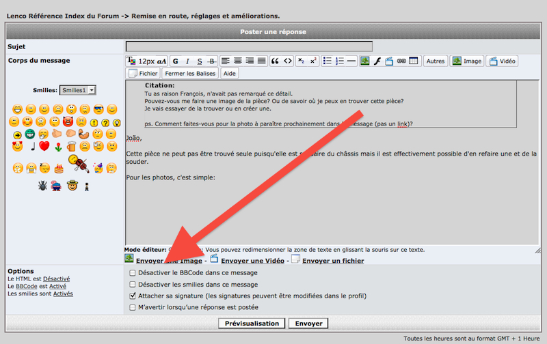
Task: Insert the music note smiley
Action: (x=33, y=146)
